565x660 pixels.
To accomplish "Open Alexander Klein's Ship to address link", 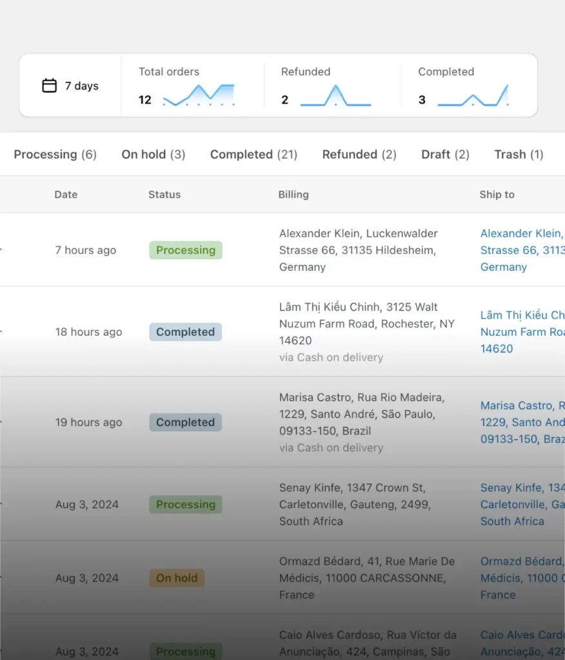I will (522, 250).
